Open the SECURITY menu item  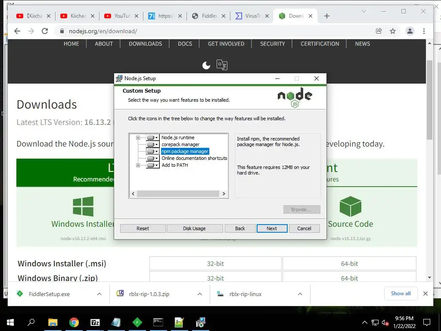273,44
